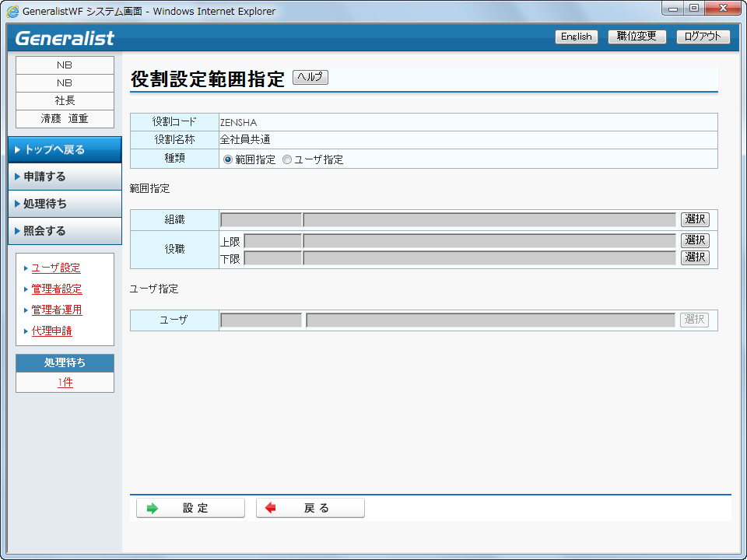Click the 職位変更 button
The width and height of the screenshot is (747, 560).
(x=637, y=37)
